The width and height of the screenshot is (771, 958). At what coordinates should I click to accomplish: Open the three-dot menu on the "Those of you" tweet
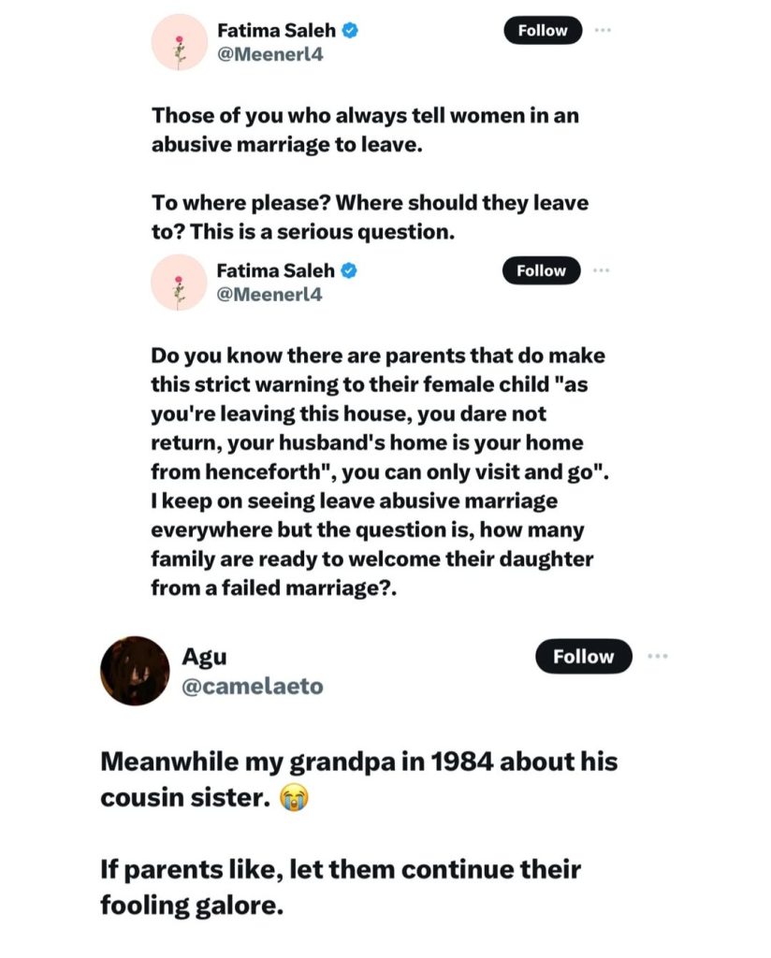(x=603, y=30)
